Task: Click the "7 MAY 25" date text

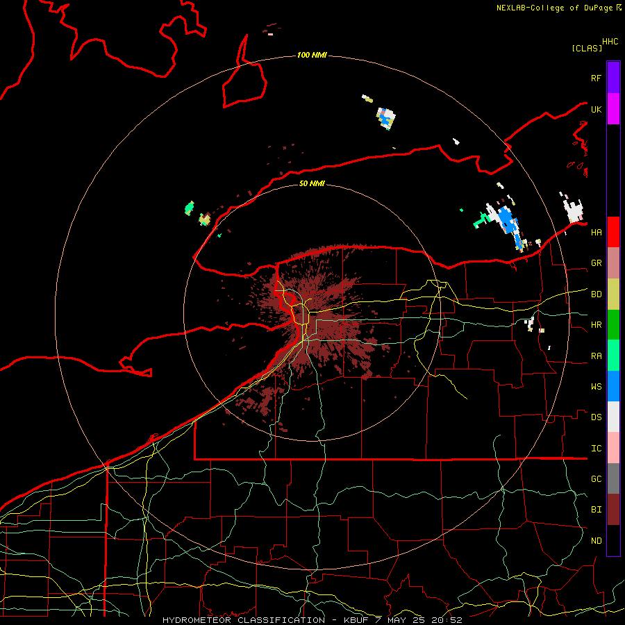Action: point(400,620)
